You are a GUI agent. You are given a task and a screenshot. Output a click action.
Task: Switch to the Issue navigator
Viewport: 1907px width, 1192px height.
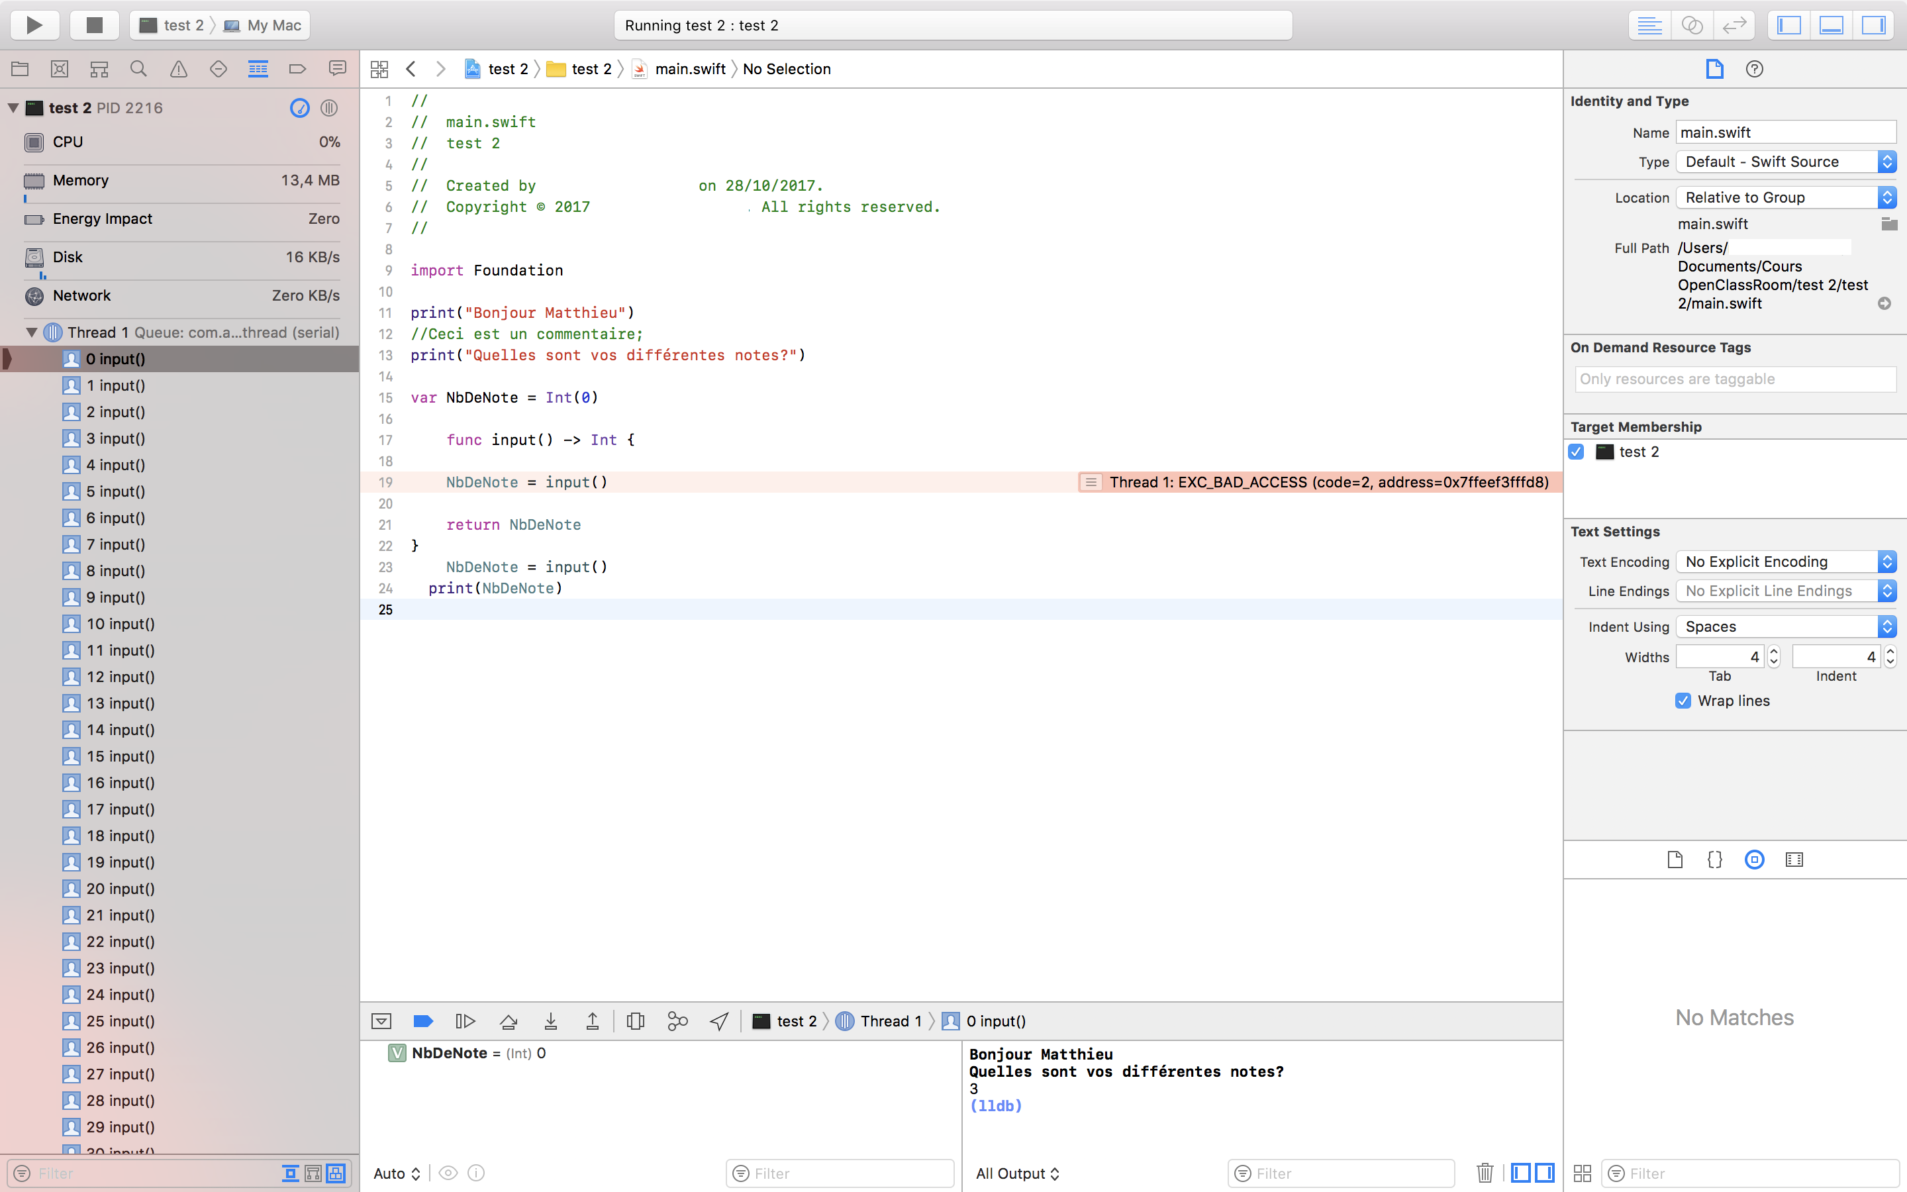(178, 69)
